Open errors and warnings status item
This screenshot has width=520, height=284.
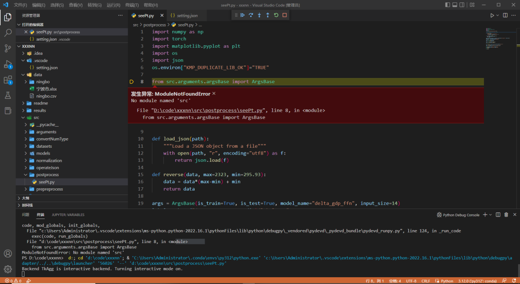(x=13, y=281)
